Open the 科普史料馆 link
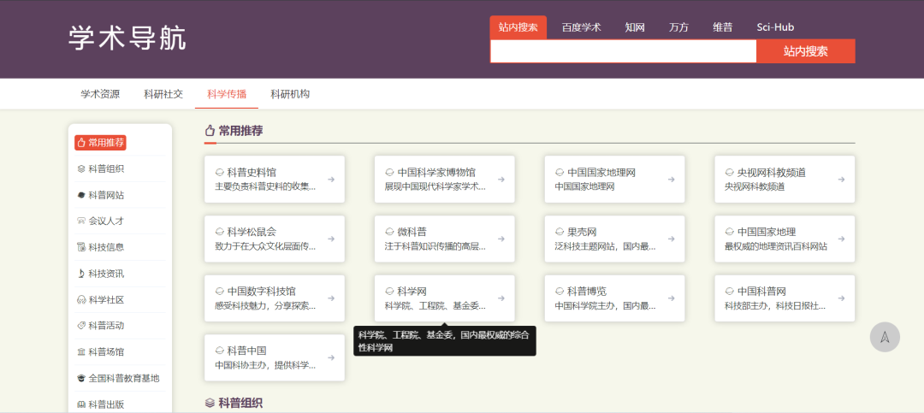 pyautogui.click(x=275, y=179)
